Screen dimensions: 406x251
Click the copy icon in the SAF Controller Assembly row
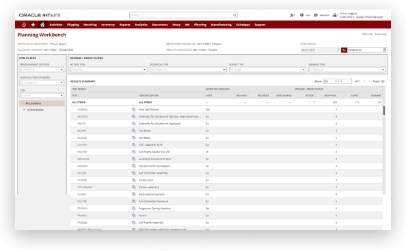[x=133, y=173]
